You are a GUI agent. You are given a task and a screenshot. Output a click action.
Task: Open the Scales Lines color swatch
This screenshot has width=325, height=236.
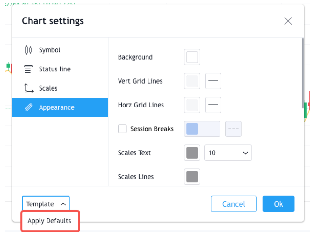point(192,177)
